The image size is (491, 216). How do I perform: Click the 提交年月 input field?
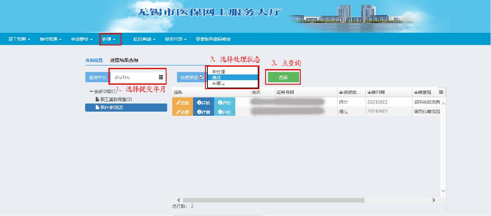point(133,77)
